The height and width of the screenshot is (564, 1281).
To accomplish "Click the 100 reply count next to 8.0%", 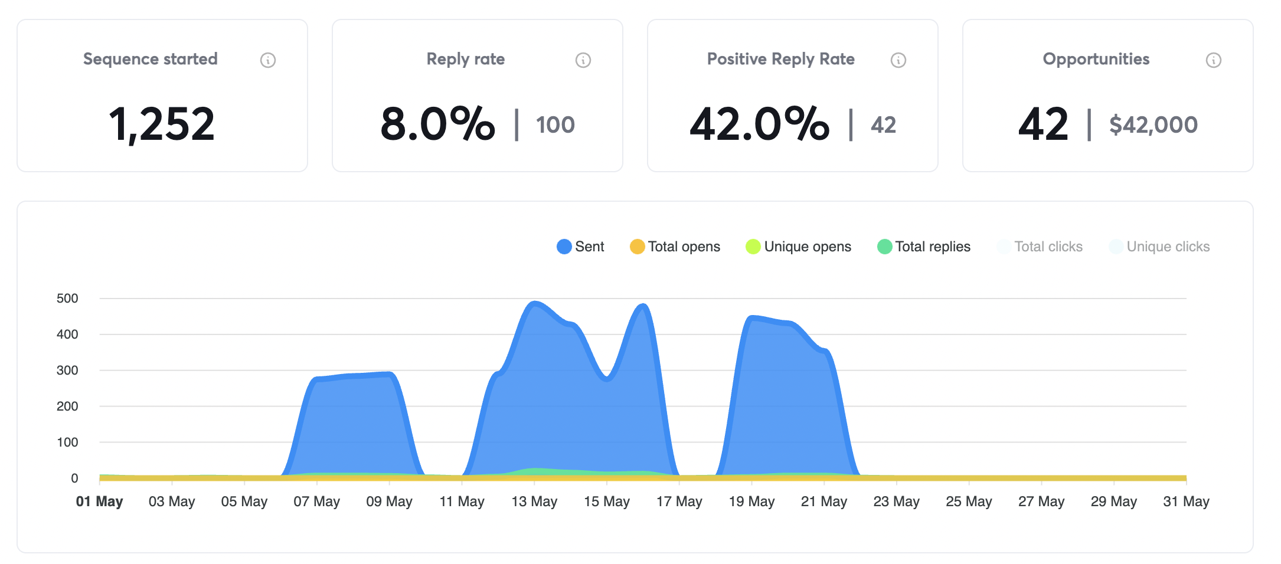I will (x=555, y=124).
